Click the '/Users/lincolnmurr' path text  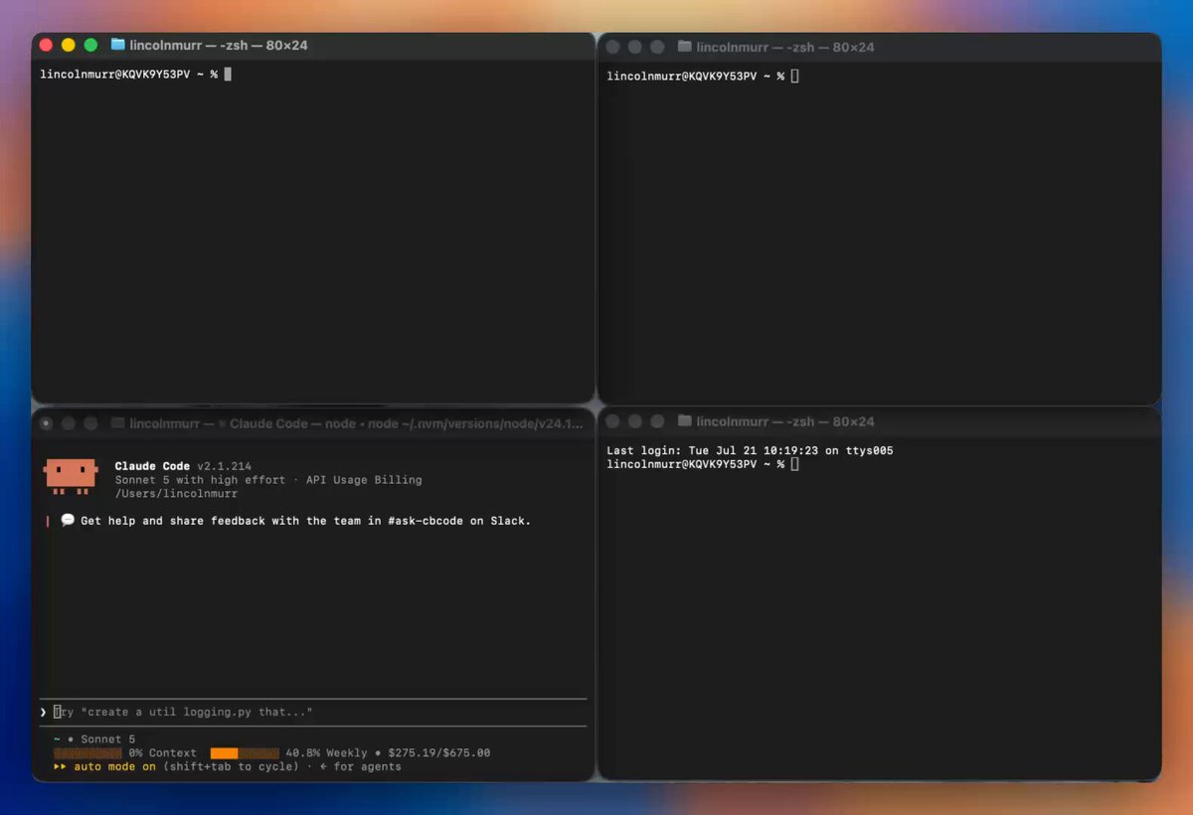pos(176,494)
